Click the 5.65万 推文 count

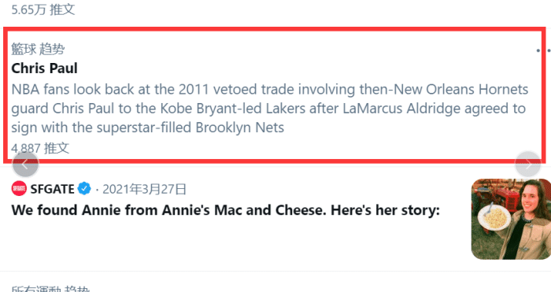point(43,9)
